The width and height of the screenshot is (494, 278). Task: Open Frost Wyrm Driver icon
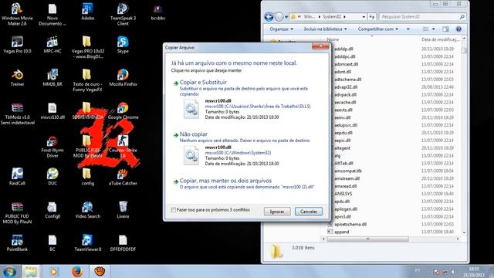coord(52,147)
